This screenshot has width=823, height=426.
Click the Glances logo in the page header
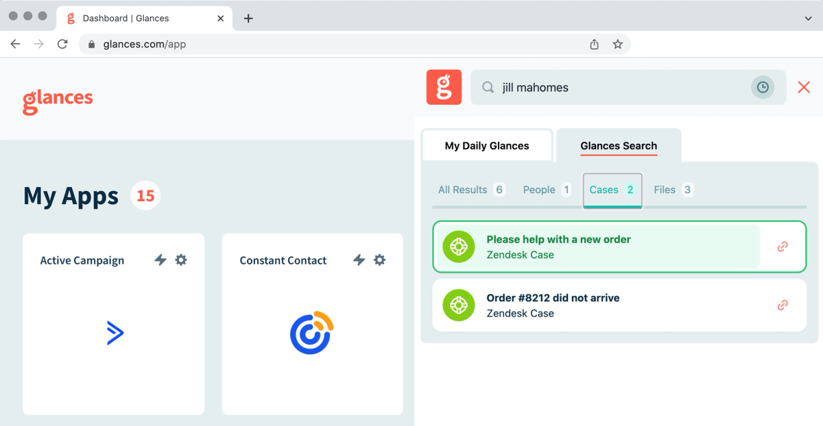click(x=58, y=101)
